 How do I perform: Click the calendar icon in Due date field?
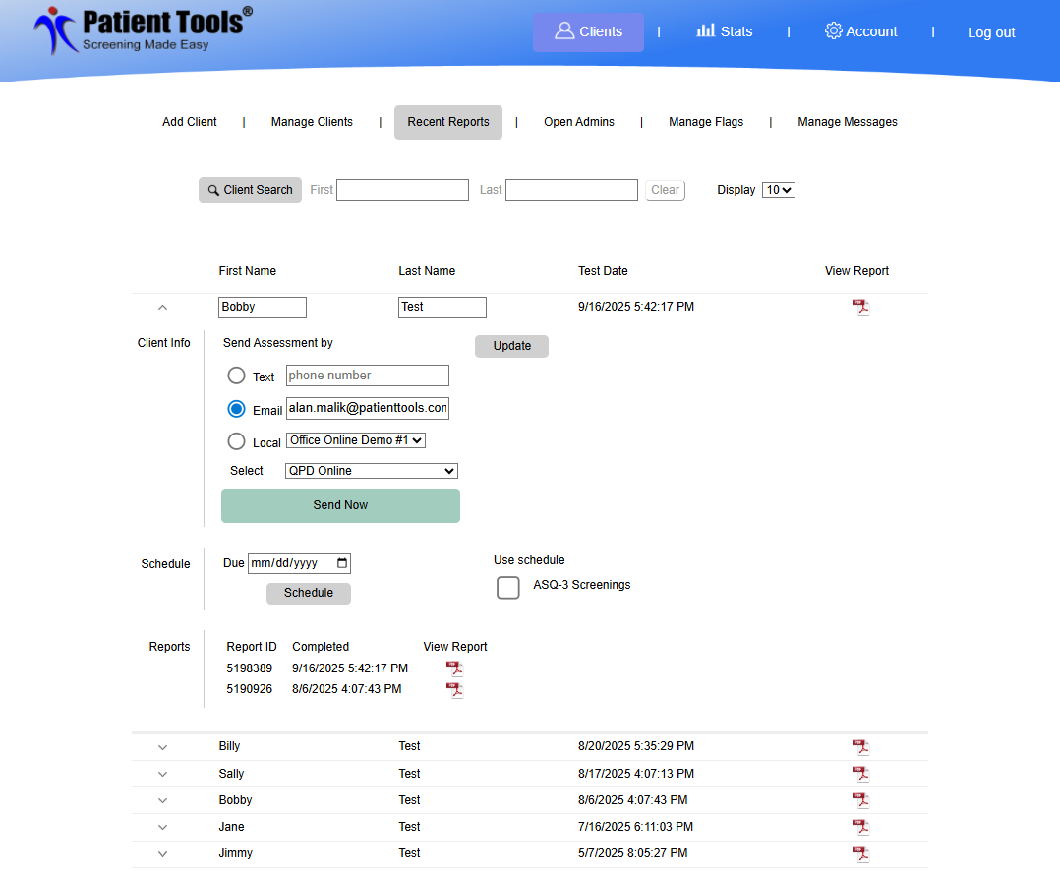(x=341, y=563)
